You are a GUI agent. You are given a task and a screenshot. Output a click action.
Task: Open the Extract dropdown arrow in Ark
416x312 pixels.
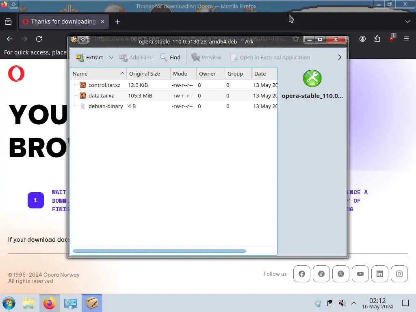[111, 57]
